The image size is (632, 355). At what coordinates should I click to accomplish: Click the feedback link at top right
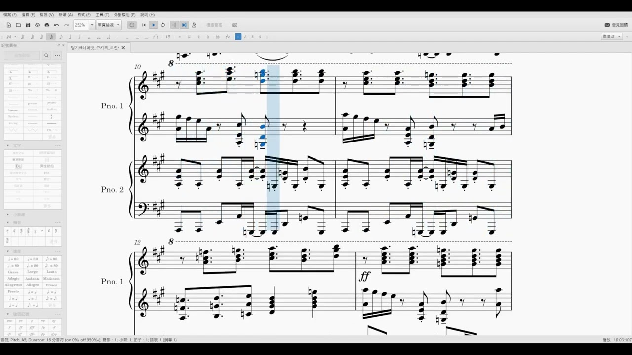[x=616, y=25]
